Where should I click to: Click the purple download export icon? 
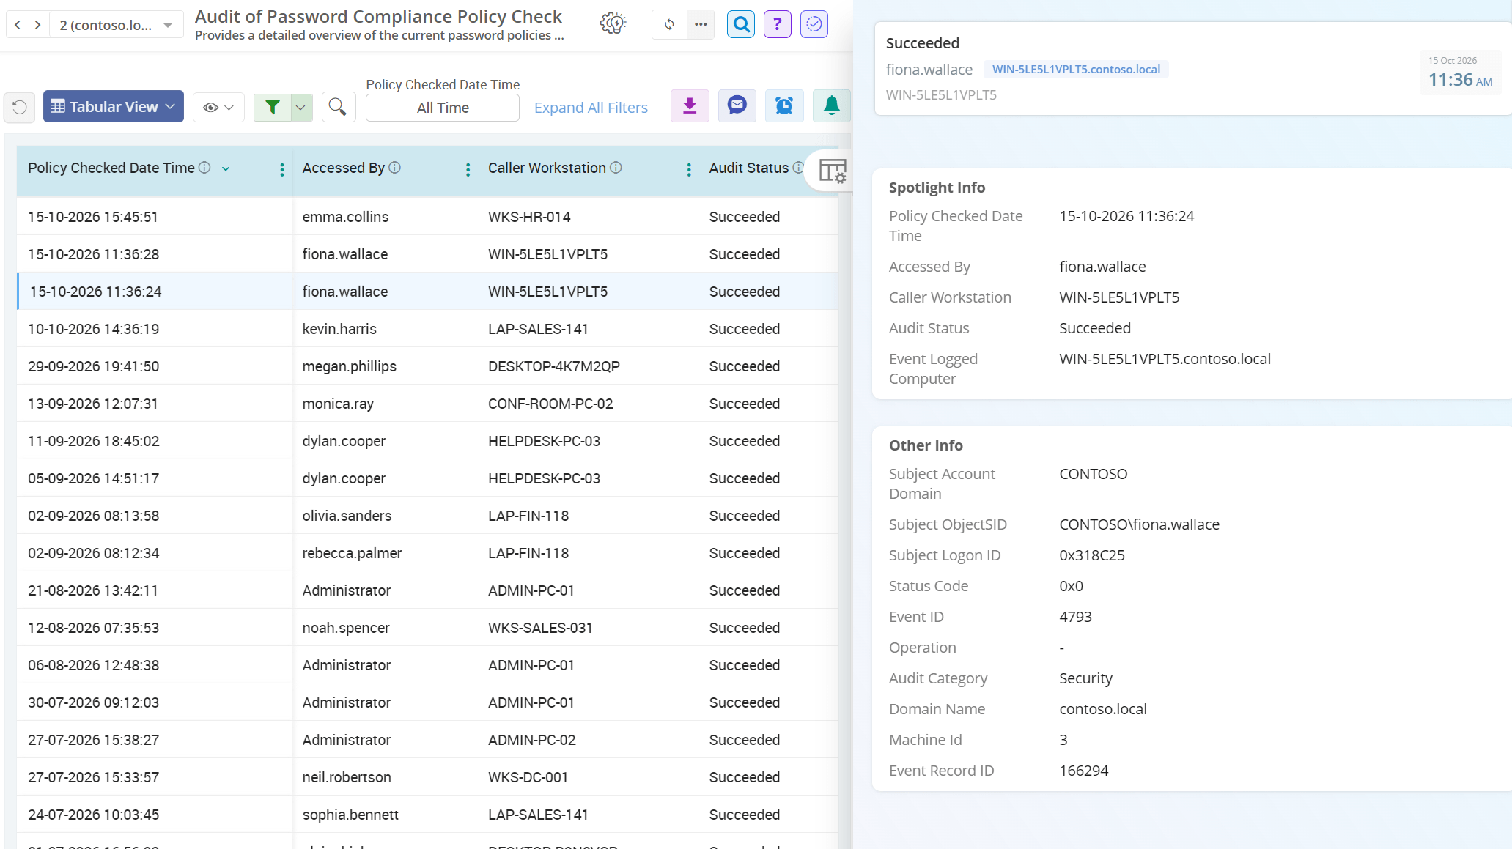tap(690, 106)
